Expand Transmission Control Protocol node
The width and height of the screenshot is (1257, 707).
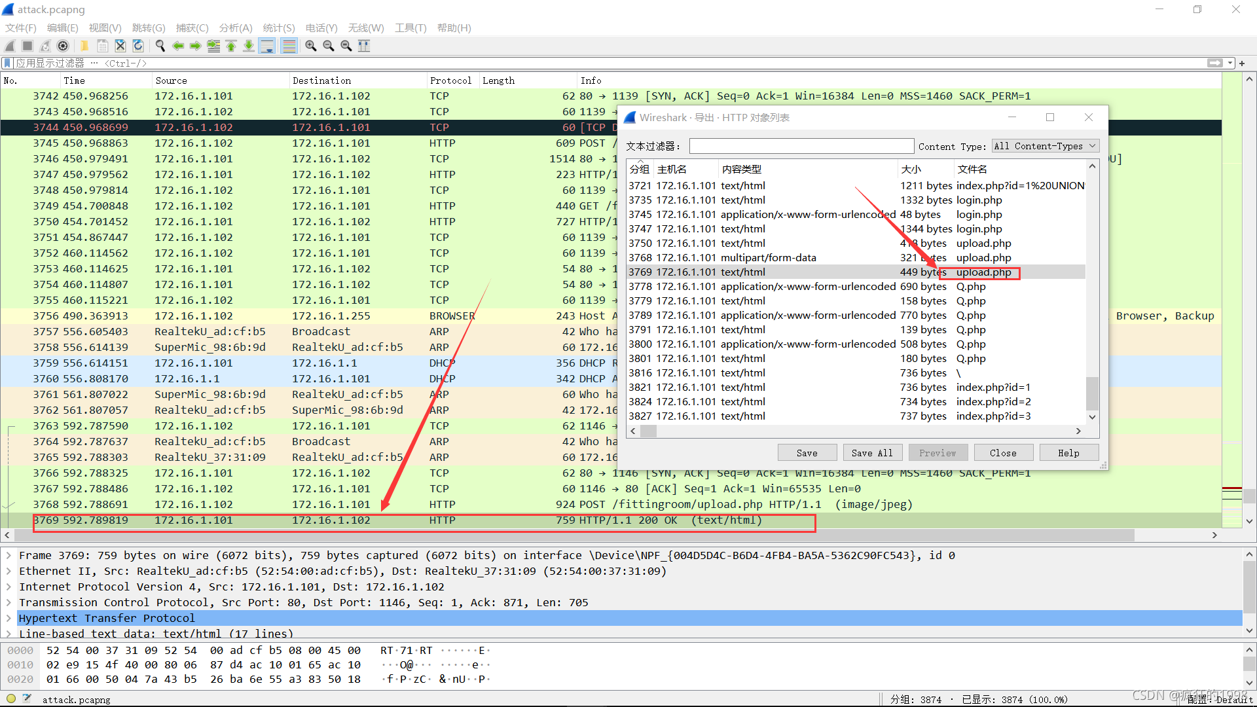point(9,602)
